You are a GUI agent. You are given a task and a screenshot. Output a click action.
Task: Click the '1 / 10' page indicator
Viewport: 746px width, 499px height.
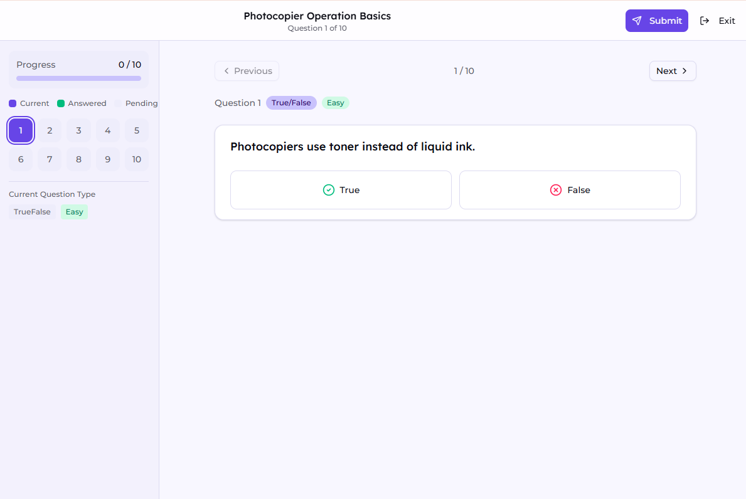coord(464,71)
